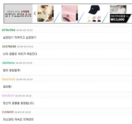Click the comment 형이 응원할게!

coord(12,70)
